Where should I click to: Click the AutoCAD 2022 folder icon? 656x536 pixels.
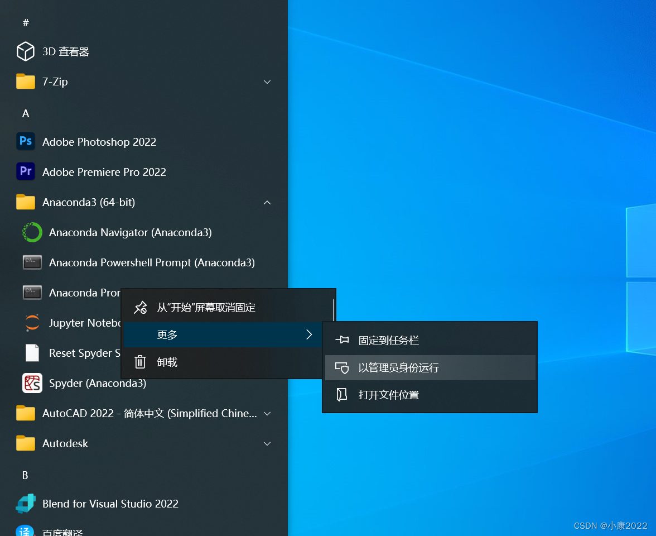tap(26, 413)
